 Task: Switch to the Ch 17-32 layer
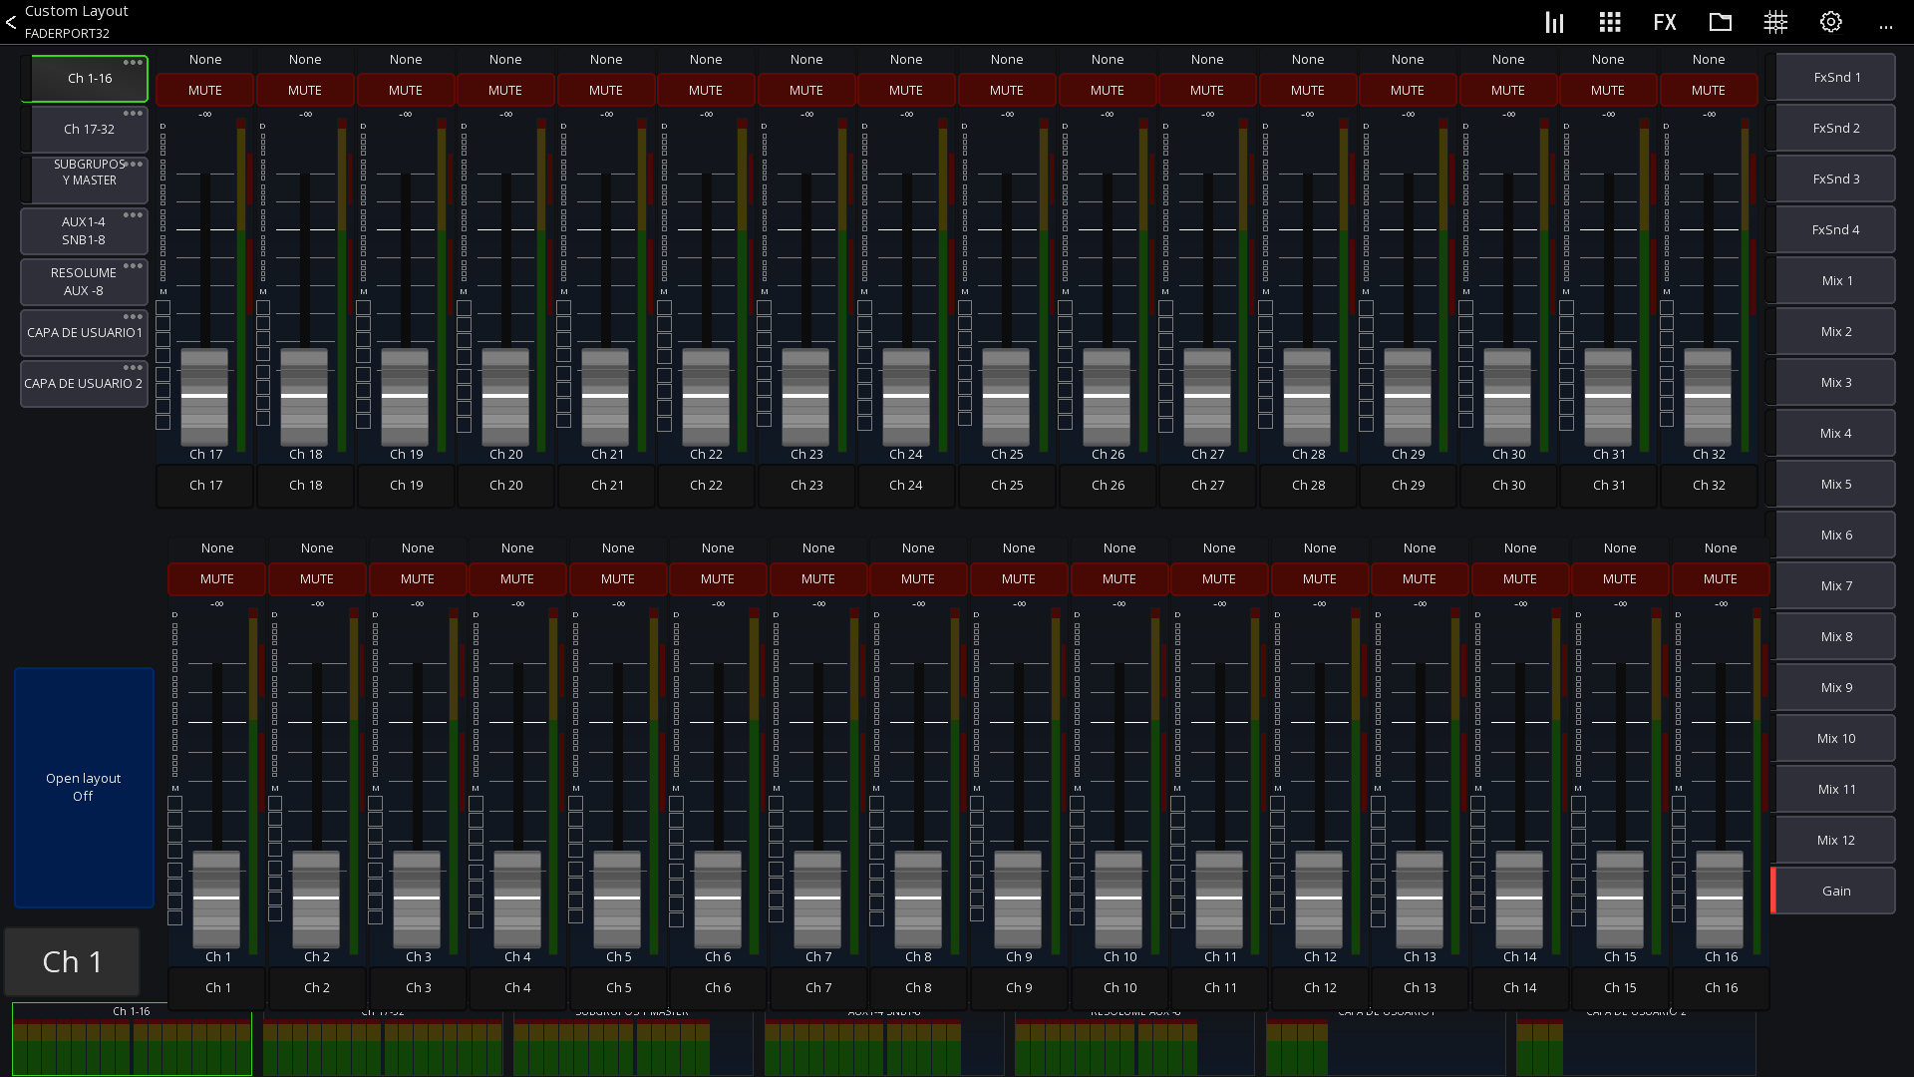(85, 130)
